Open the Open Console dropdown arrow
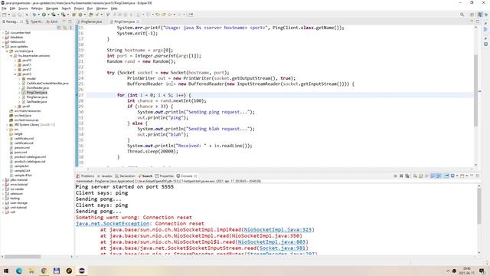Image resolution: width=490 pixels, height=276 pixels. pyautogui.click(x=467, y=176)
